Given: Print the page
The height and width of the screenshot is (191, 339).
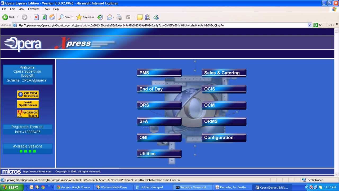Looking at the screenshot, I should pos(119,17).
